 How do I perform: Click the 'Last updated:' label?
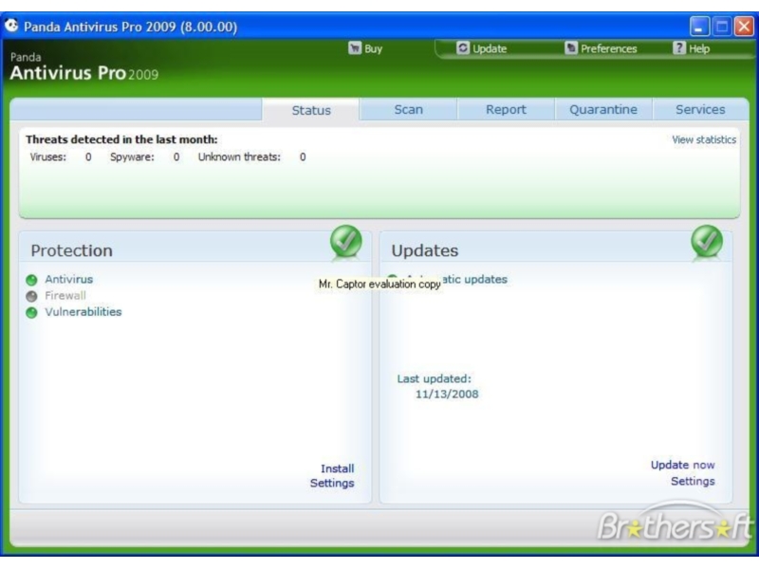pos(434,378)
